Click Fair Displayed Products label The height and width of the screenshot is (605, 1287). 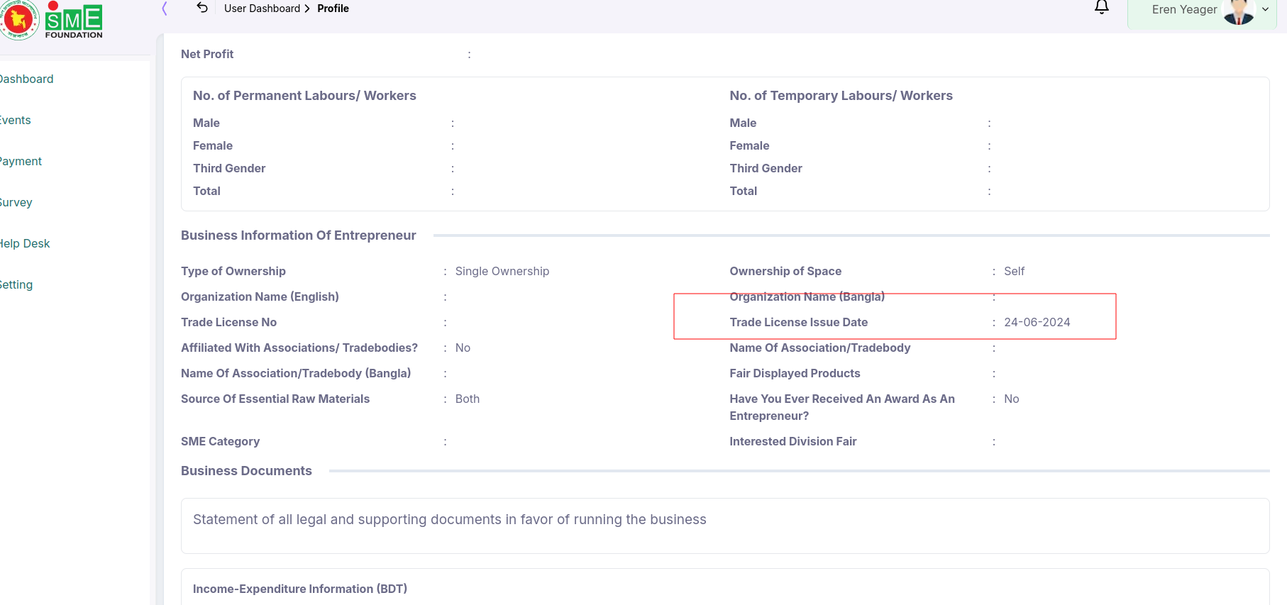coord(795,373)
